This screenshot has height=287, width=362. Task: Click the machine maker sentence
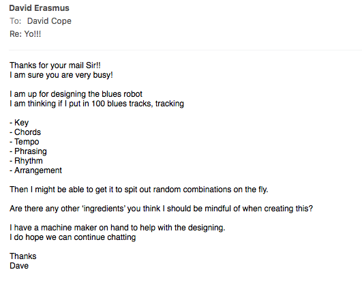(x=117, y=228)
